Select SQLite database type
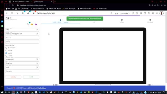Viewport: 167px width, 94px height. (x=6, y=50)
